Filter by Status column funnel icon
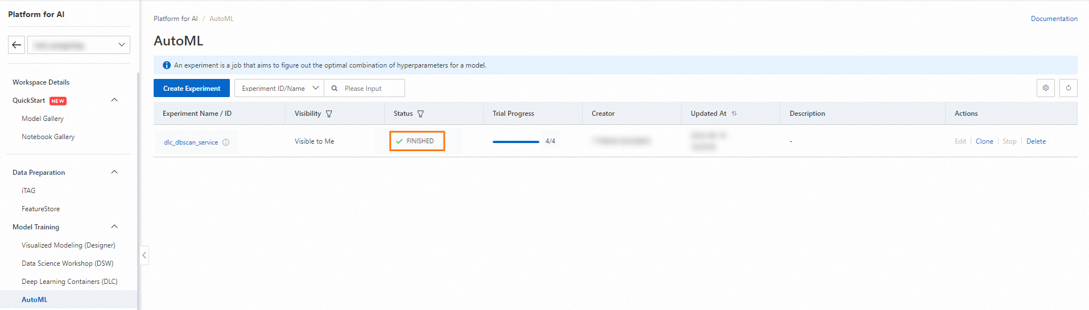Screen dimensions: 1089x310 [420, 114]
